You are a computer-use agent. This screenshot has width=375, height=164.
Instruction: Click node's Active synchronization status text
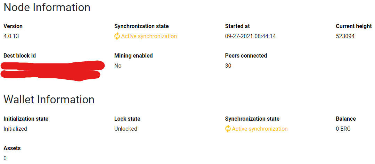tap(149, 36)
